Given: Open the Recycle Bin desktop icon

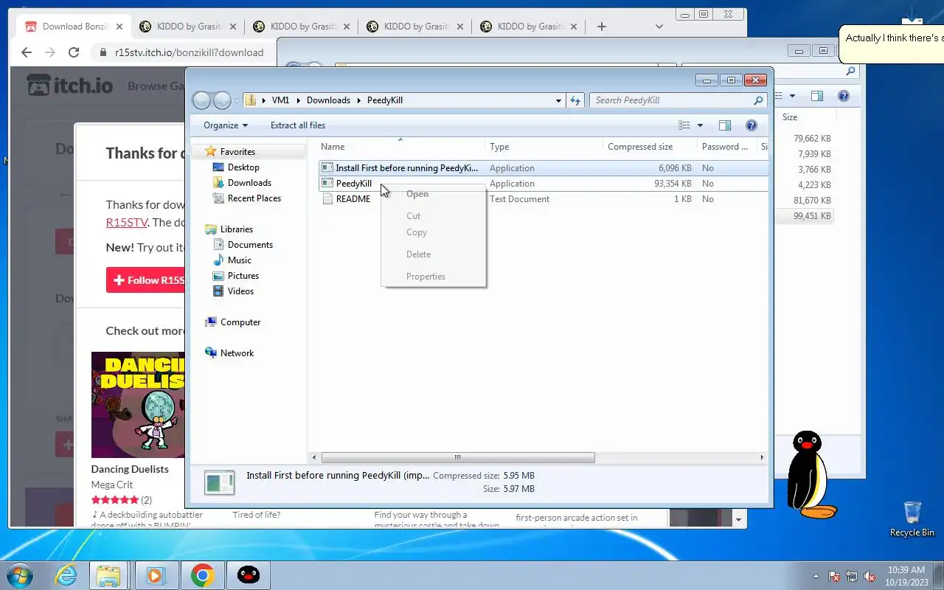Looking at the screenshot, I should (x=912, y=519).
